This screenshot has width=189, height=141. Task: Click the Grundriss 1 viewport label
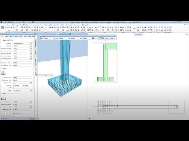tap(138, 34)
